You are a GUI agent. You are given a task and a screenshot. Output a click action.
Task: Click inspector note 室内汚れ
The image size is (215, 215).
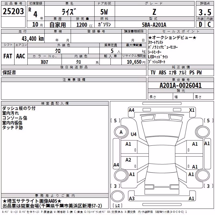pos(10,113)
